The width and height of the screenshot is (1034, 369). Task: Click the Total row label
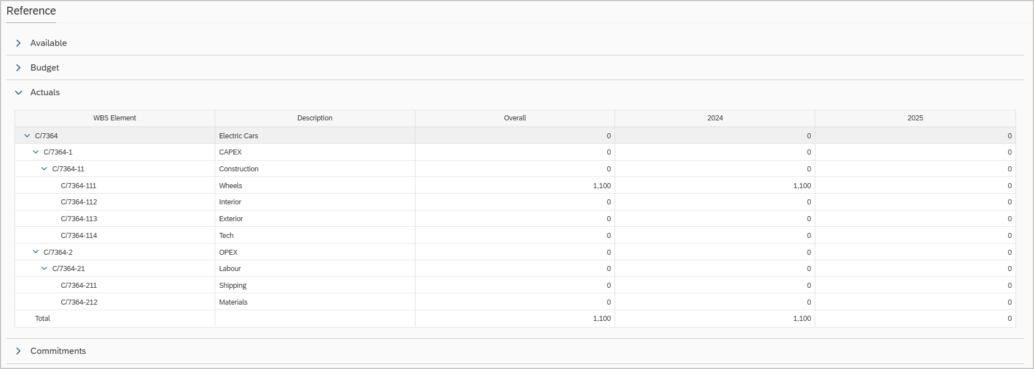coord(43,318)
